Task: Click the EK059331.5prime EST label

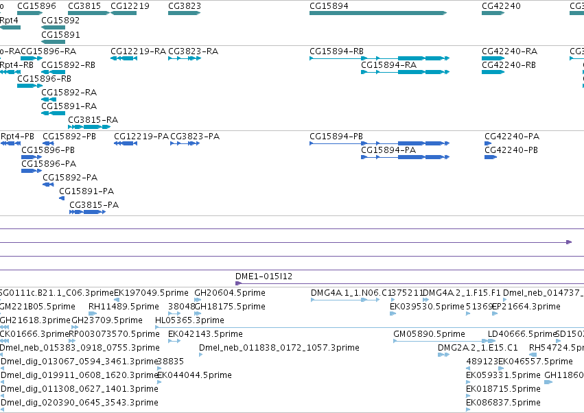Action: (x=503, y=375)
